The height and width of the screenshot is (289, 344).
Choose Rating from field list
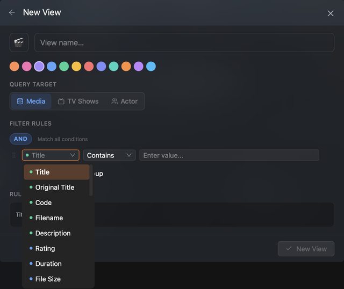[56, 248]
